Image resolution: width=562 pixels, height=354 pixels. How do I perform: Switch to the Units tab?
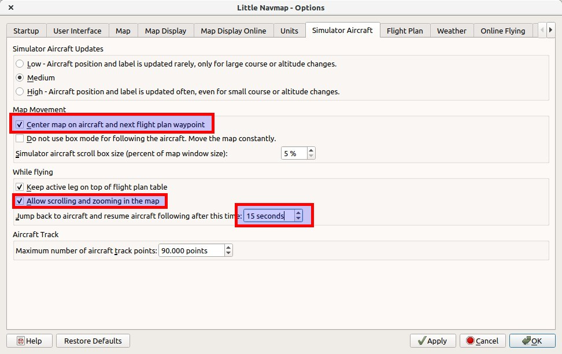pyautogui.click(x=289, y=31)
